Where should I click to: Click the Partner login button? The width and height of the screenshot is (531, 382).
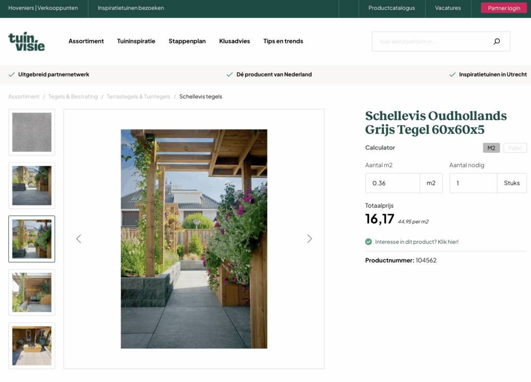point(504,8)
